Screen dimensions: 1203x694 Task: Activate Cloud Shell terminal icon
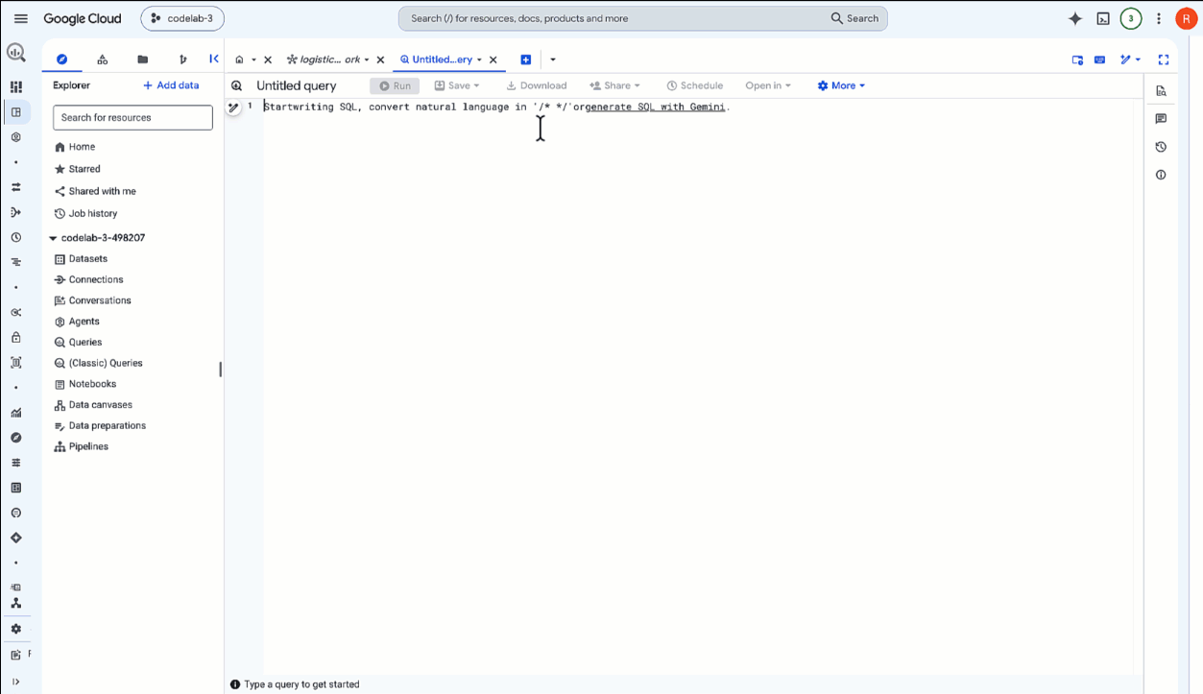tap(1103, 18)
